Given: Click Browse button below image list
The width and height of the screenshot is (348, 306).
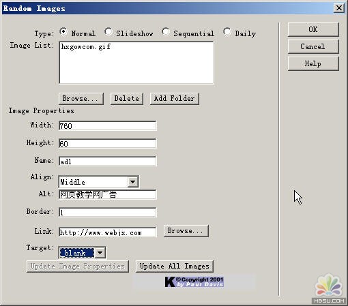Looking at the screenshot, I should [81, 99].
